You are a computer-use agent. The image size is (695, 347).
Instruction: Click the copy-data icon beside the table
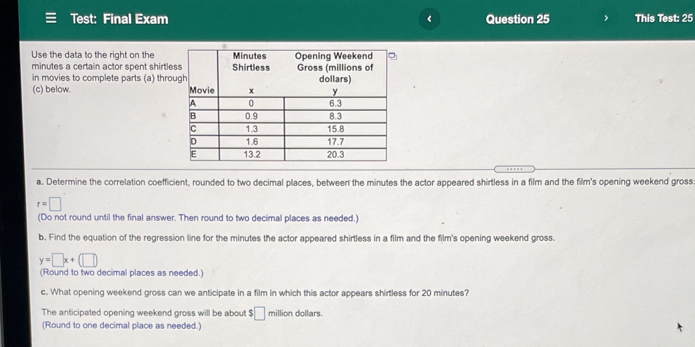392,56
